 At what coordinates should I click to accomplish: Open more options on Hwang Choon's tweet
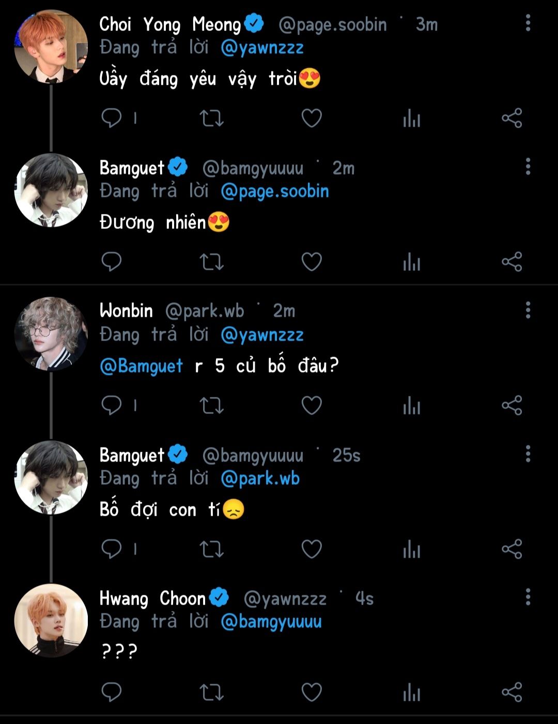[528, 597]
